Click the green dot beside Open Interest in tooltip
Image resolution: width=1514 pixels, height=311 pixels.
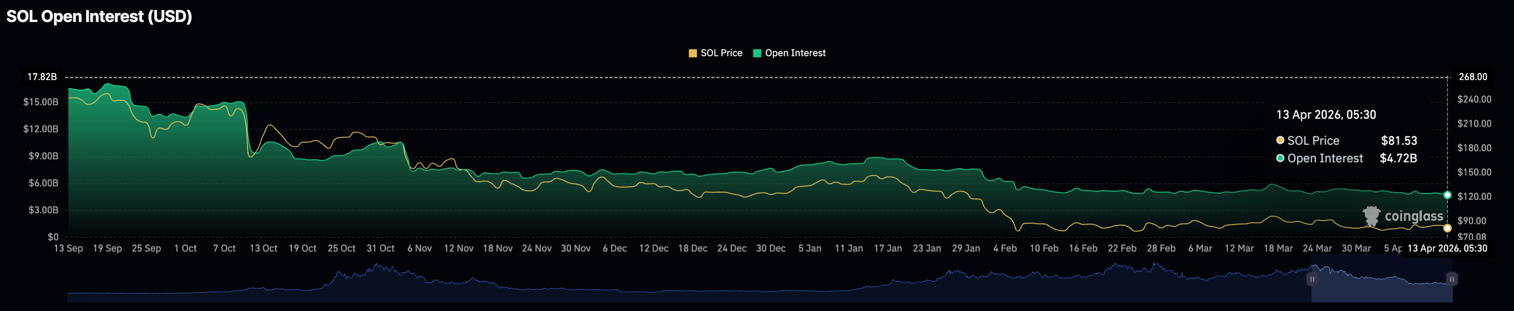[1280, 159]
